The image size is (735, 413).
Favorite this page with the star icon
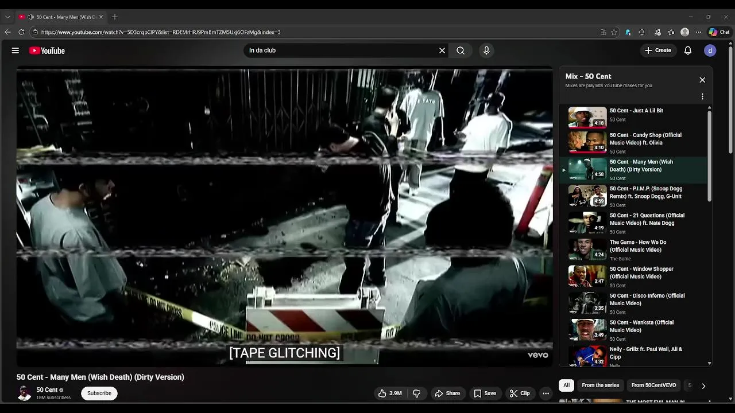click(614, 32)
